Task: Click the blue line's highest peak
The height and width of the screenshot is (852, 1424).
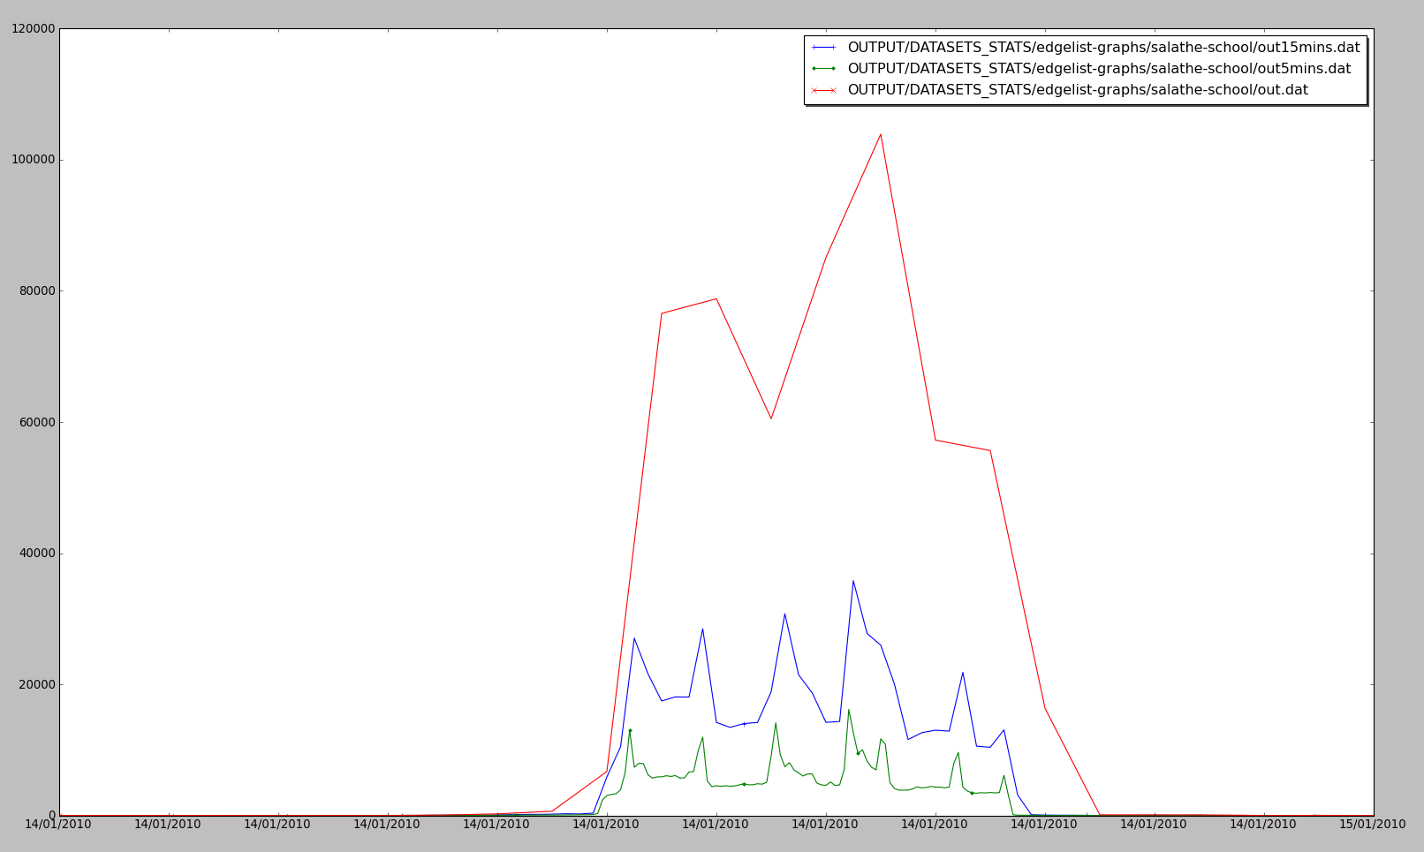Action: pos(852,581)
